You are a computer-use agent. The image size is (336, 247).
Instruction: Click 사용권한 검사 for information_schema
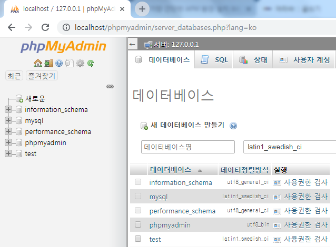tap(306, 182)
